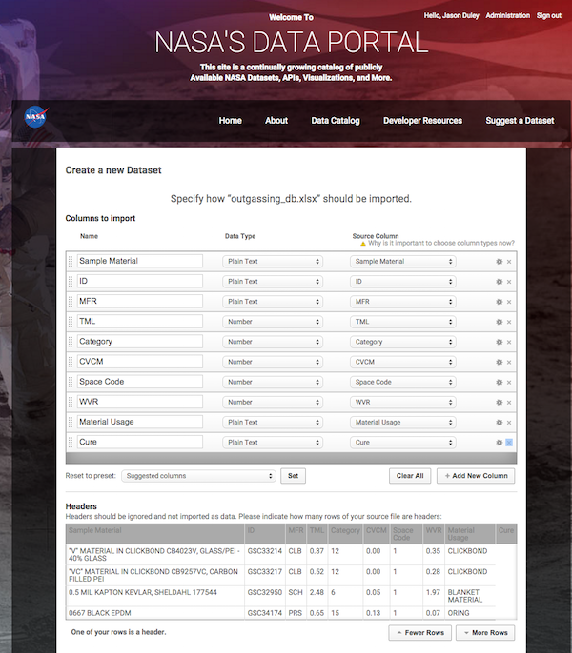Open settings gear for Category row

click(x=499, y=342)
